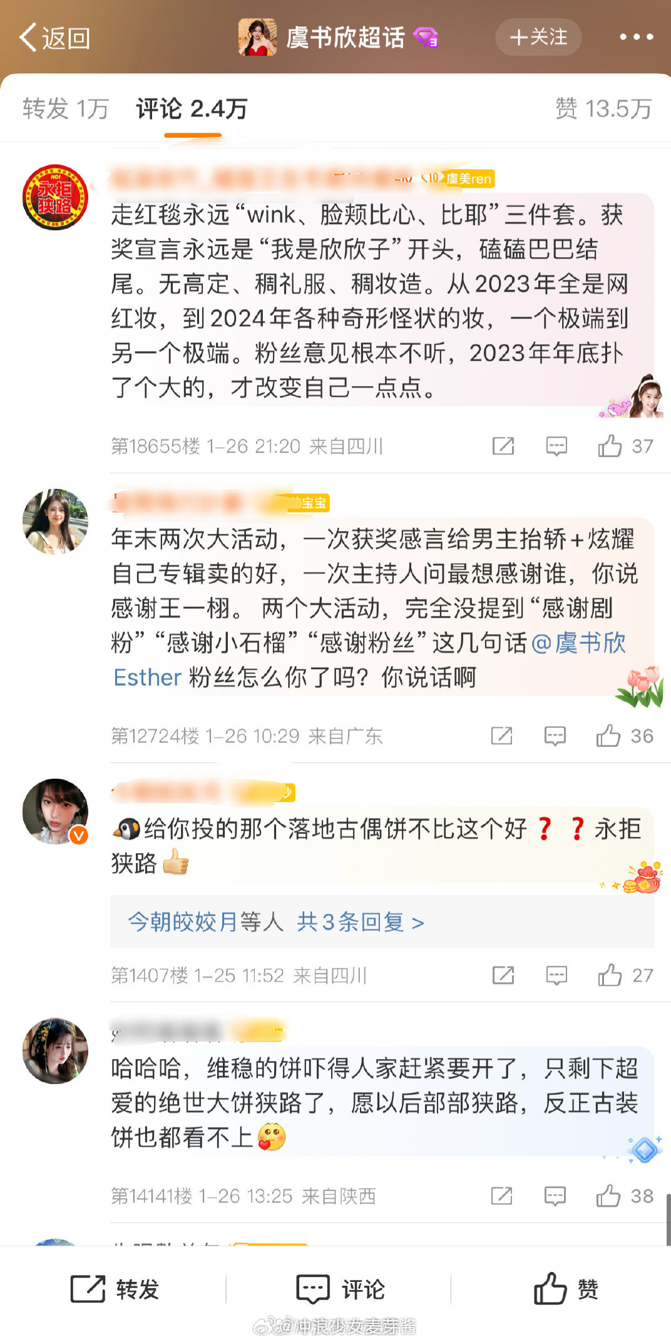Expand 共3条回复 replies thread
This screenshot has width=671, height=1342.
pos(361,922)
